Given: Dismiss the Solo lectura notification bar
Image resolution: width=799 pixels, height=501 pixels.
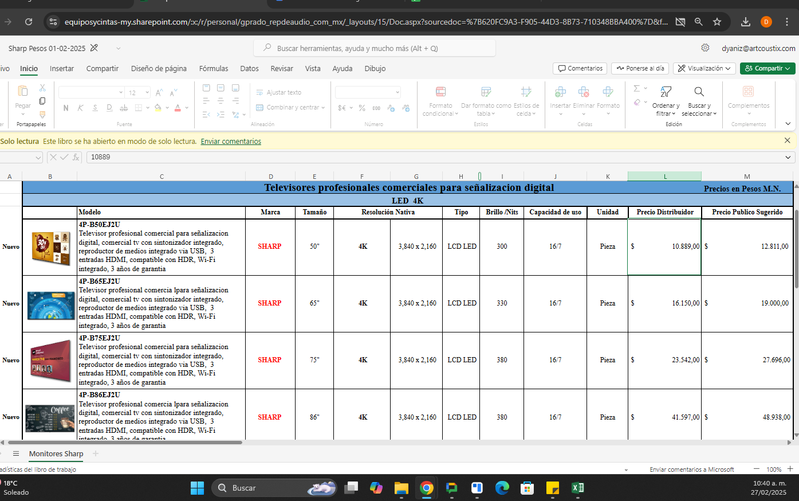Looking at the screenshot, I should click(787, 140).
